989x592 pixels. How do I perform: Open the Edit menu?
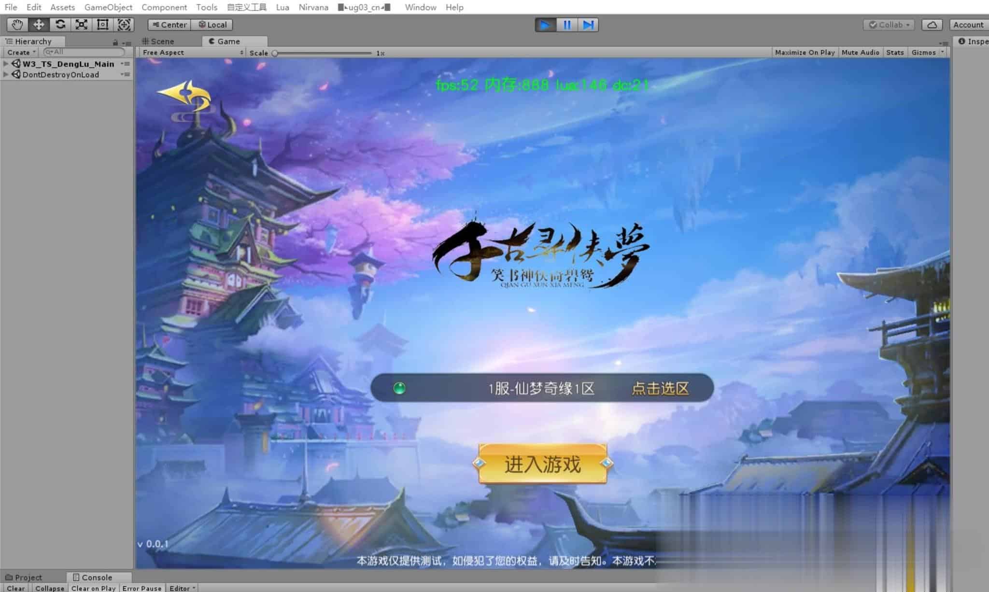(x=34, y=7)
